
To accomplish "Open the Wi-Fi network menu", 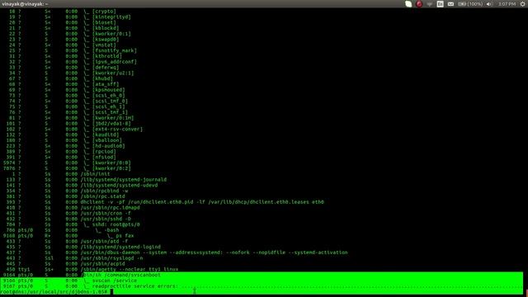I will pos(429,4).
